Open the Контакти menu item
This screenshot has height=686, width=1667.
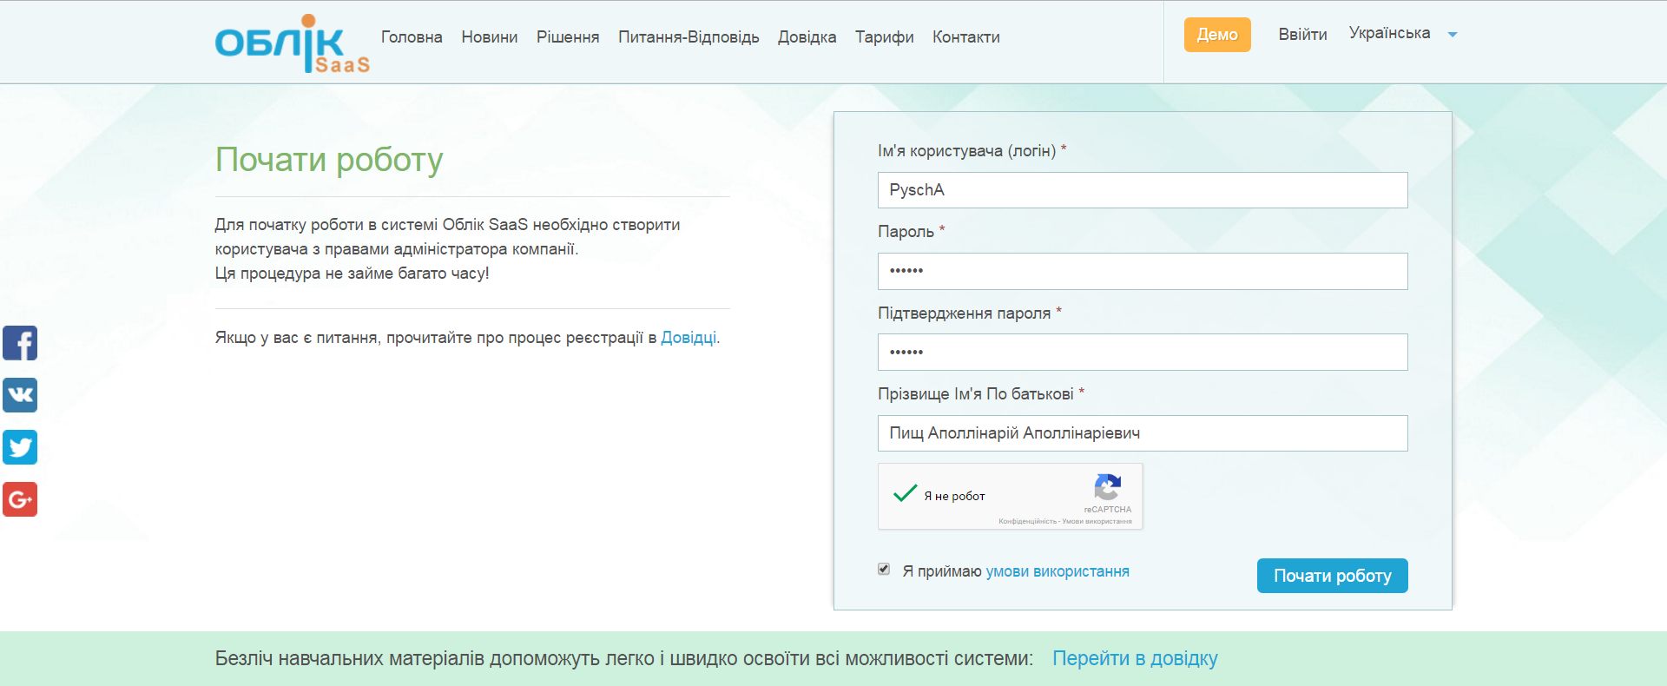[966, 37]
